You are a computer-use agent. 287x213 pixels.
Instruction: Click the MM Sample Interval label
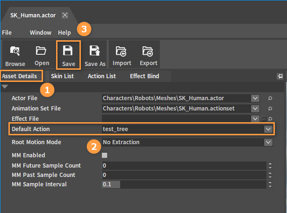[39, 184]
